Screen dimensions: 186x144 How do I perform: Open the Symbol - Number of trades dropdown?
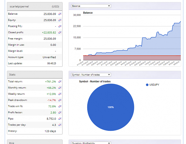(91, 75)
